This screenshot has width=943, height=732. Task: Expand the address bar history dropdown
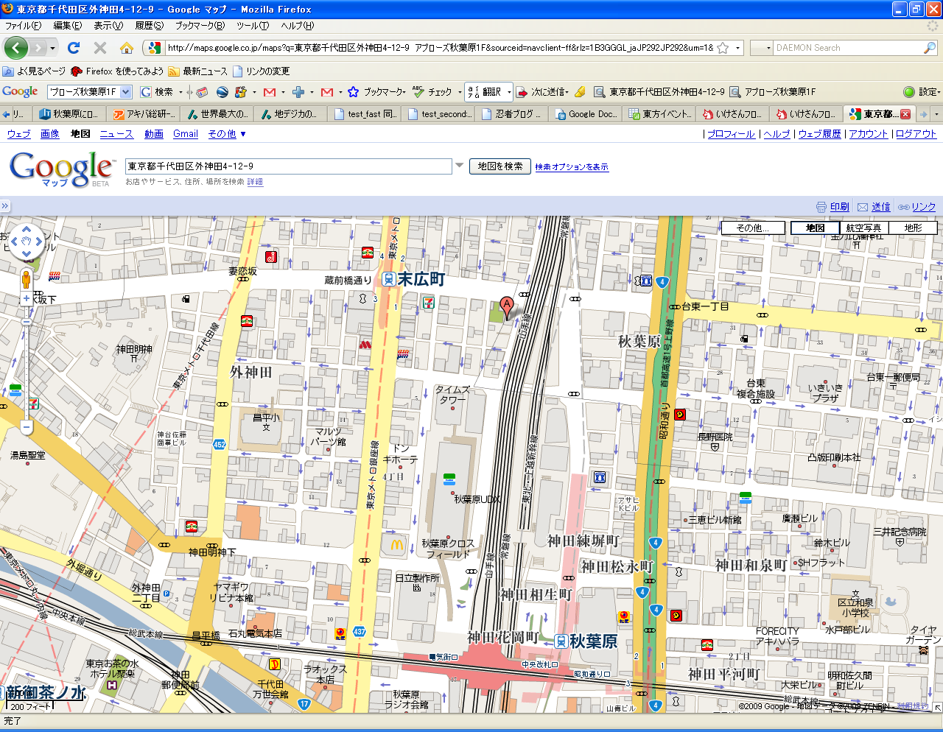pyautogui.click(x=737, y=48)
